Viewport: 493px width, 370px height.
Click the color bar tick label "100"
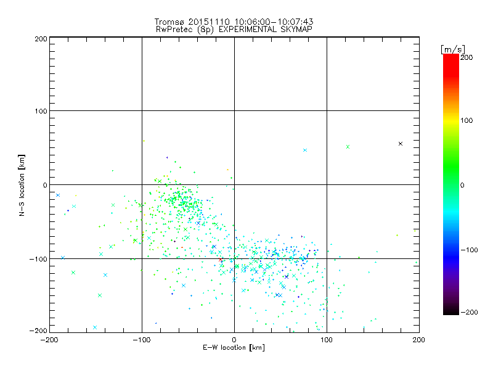[467, 120]
